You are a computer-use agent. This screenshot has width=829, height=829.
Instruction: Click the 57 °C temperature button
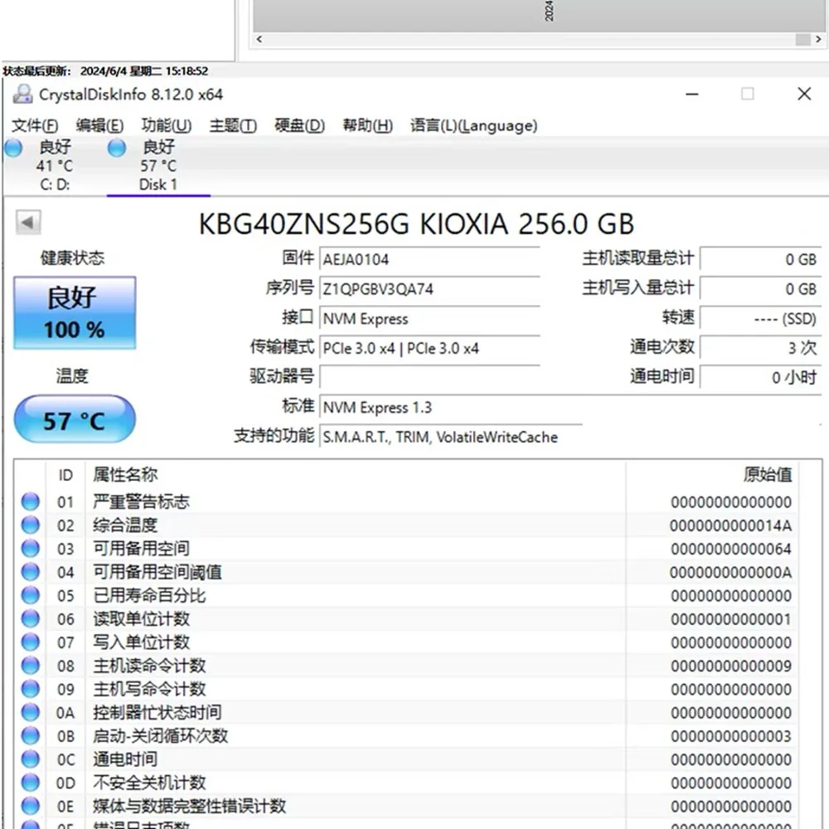pos(75,419)
